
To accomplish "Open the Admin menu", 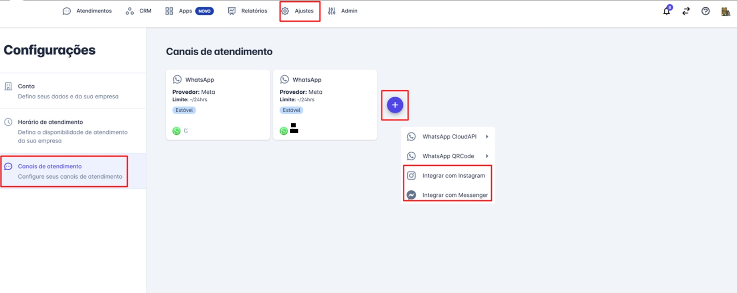I will click(343, 11).
